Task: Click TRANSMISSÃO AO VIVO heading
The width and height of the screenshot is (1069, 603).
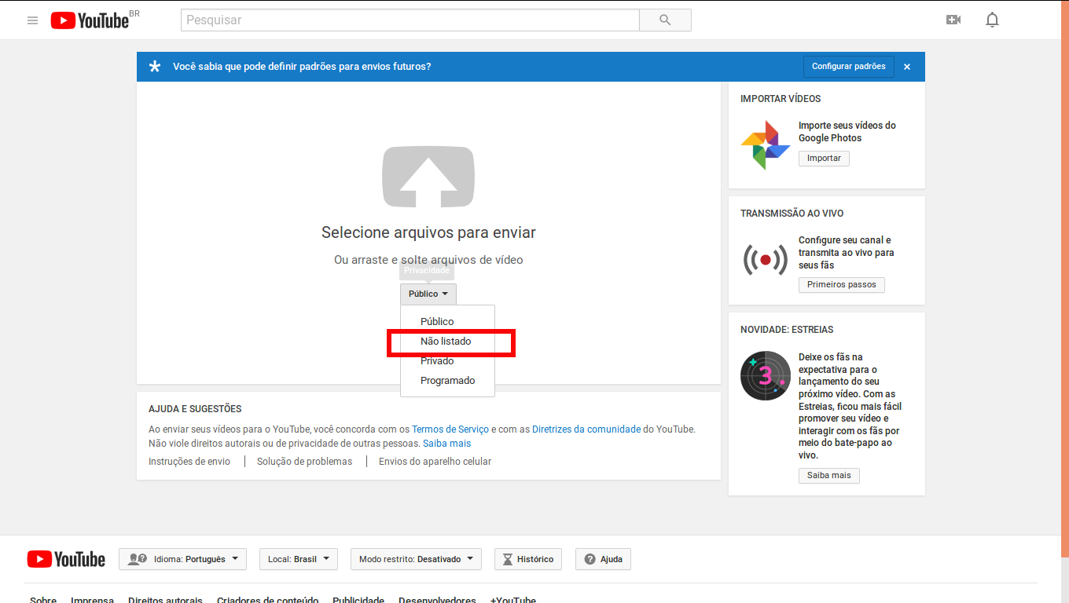Action: pyautogui.click(x=792, y=214)
